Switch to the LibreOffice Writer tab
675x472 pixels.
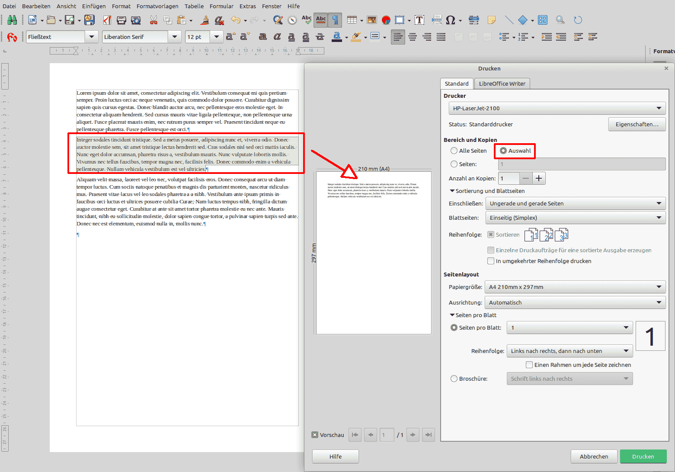tap(502, 83)
